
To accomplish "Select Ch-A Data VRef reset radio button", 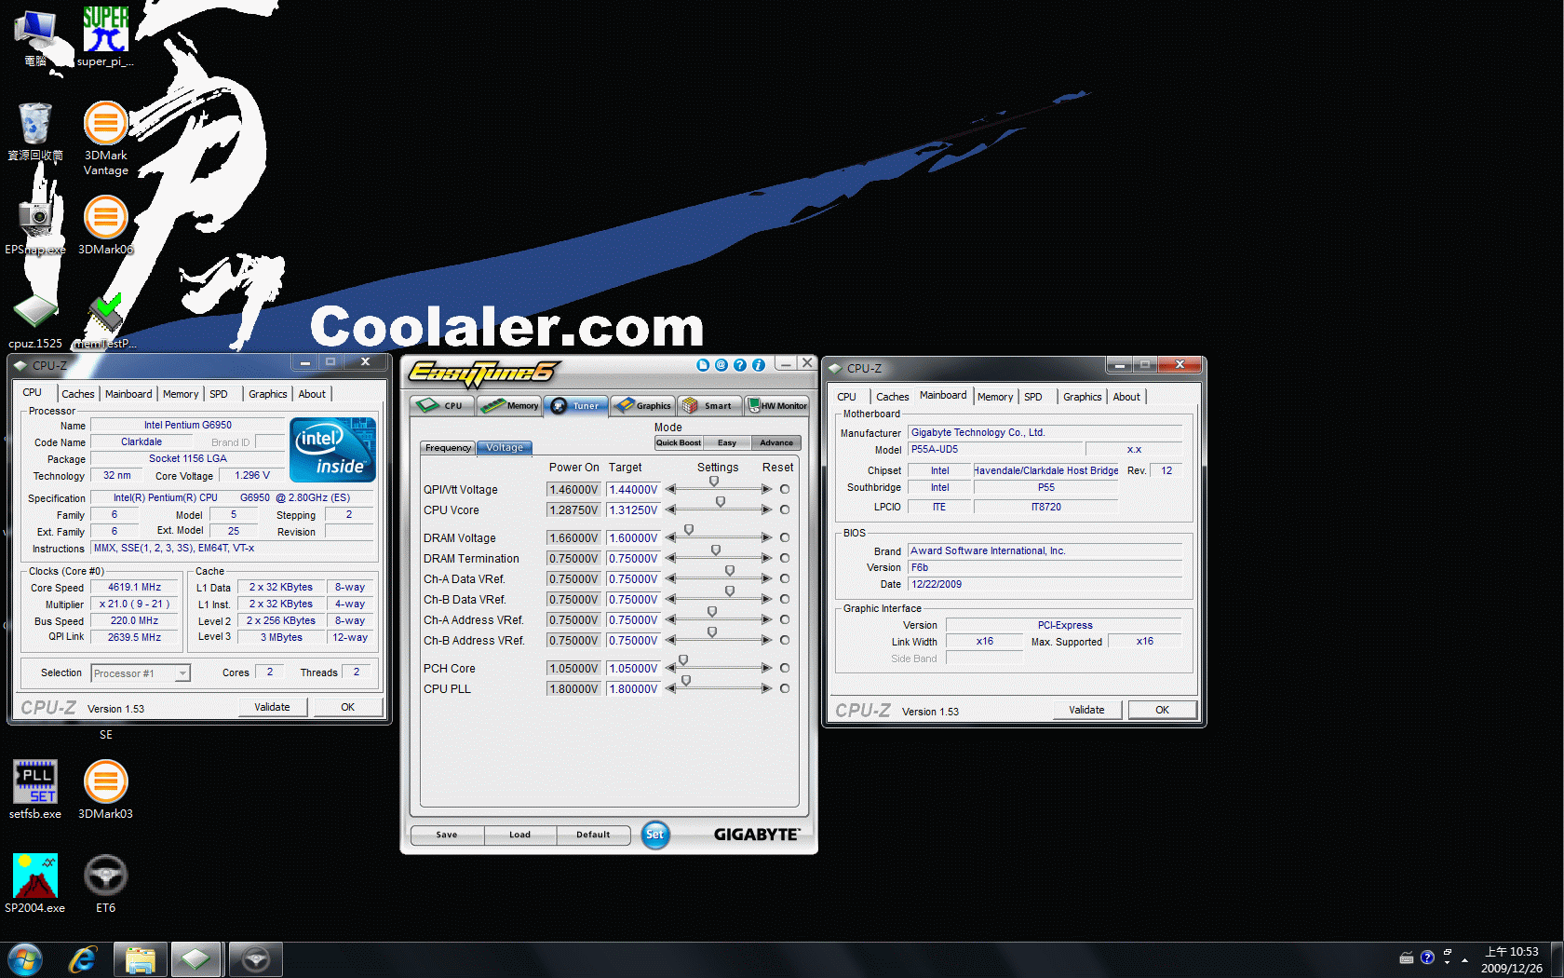I will point(785,578).
